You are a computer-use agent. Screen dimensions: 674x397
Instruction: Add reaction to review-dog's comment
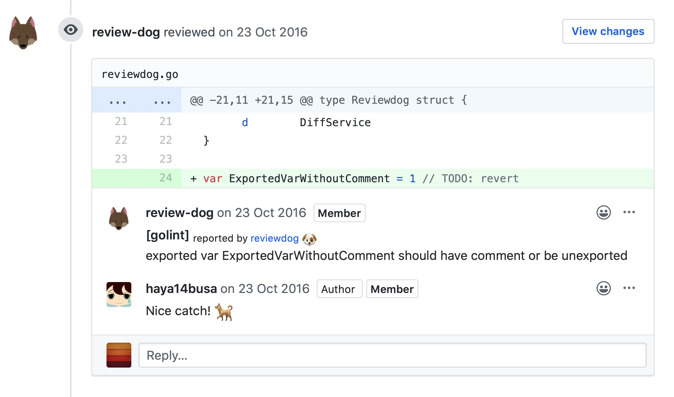pyautogui.click(x=604, y=212)
